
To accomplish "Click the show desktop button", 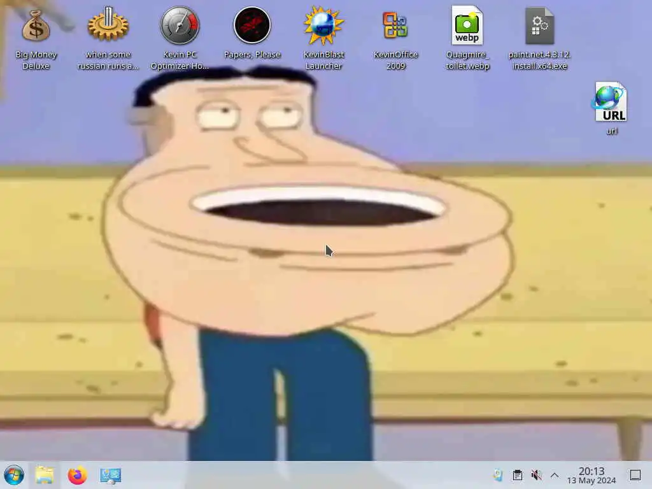I will [635, 475].
